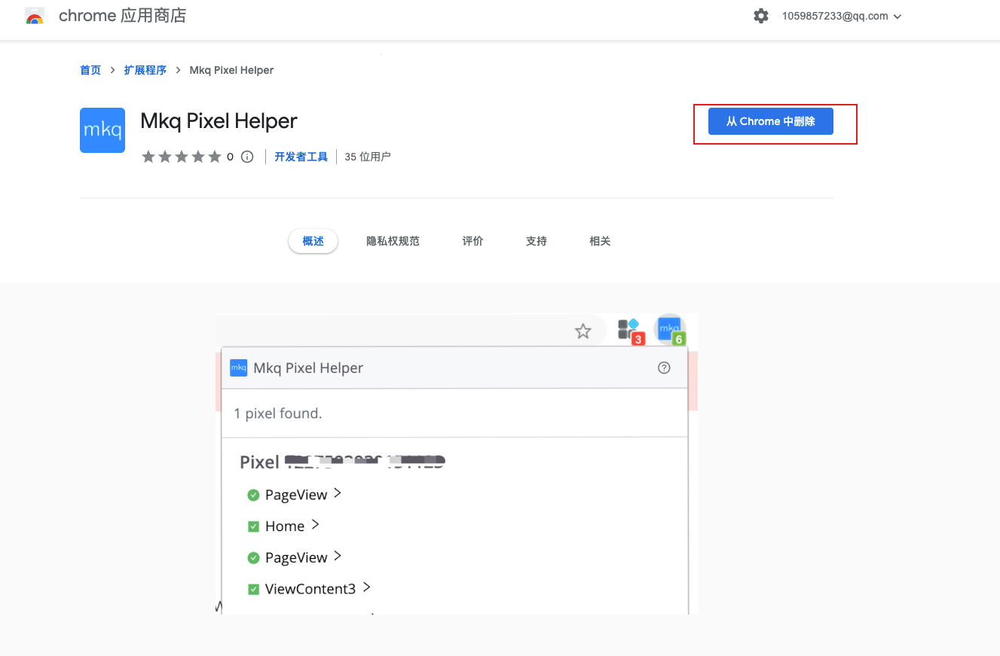The width and height of the screenshot is (1000, 656).
Task: Click the help question mark icon
Action: 664,368
